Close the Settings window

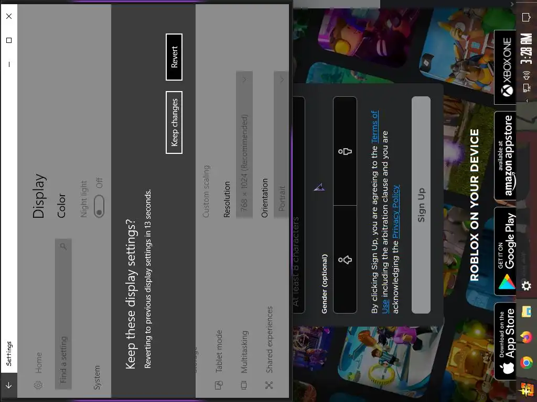9,16
